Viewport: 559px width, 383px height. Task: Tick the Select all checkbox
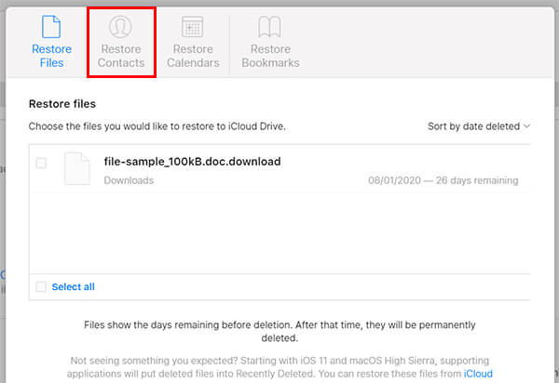pyautogui.click(x=41, y=286)
